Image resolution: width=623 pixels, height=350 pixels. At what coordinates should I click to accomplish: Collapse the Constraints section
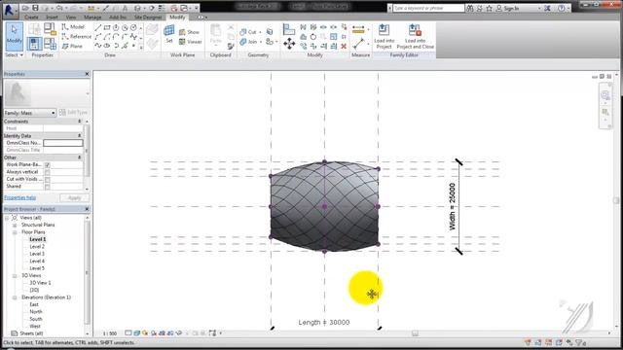click(x=80, y=121)
